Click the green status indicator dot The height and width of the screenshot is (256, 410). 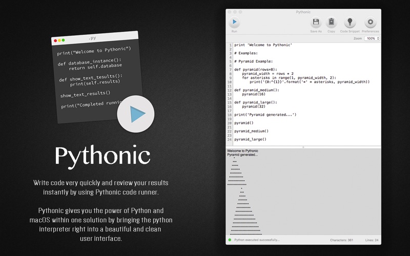(x=230, y=240)
